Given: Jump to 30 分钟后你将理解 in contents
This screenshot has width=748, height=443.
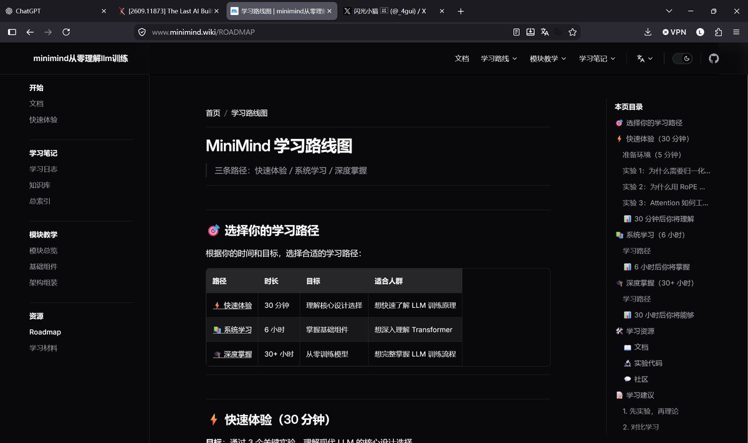Looking at the screenshot, I should [659, 219].
